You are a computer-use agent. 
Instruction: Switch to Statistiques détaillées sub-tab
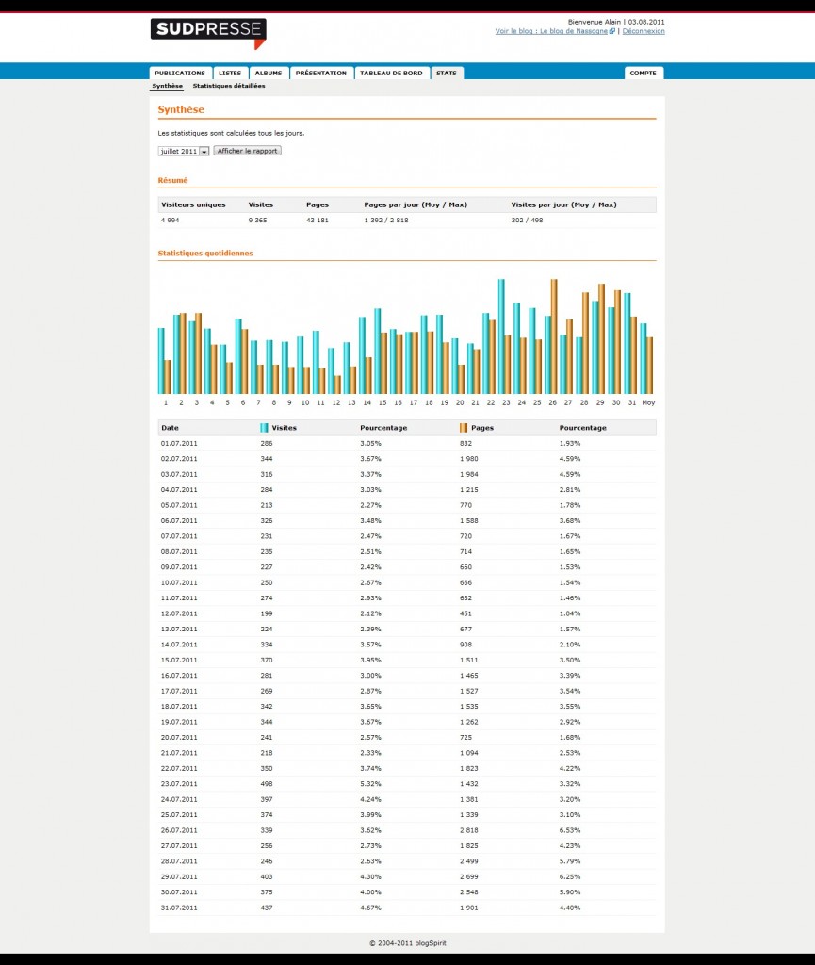pyautogui.click(x=229, y=86)
